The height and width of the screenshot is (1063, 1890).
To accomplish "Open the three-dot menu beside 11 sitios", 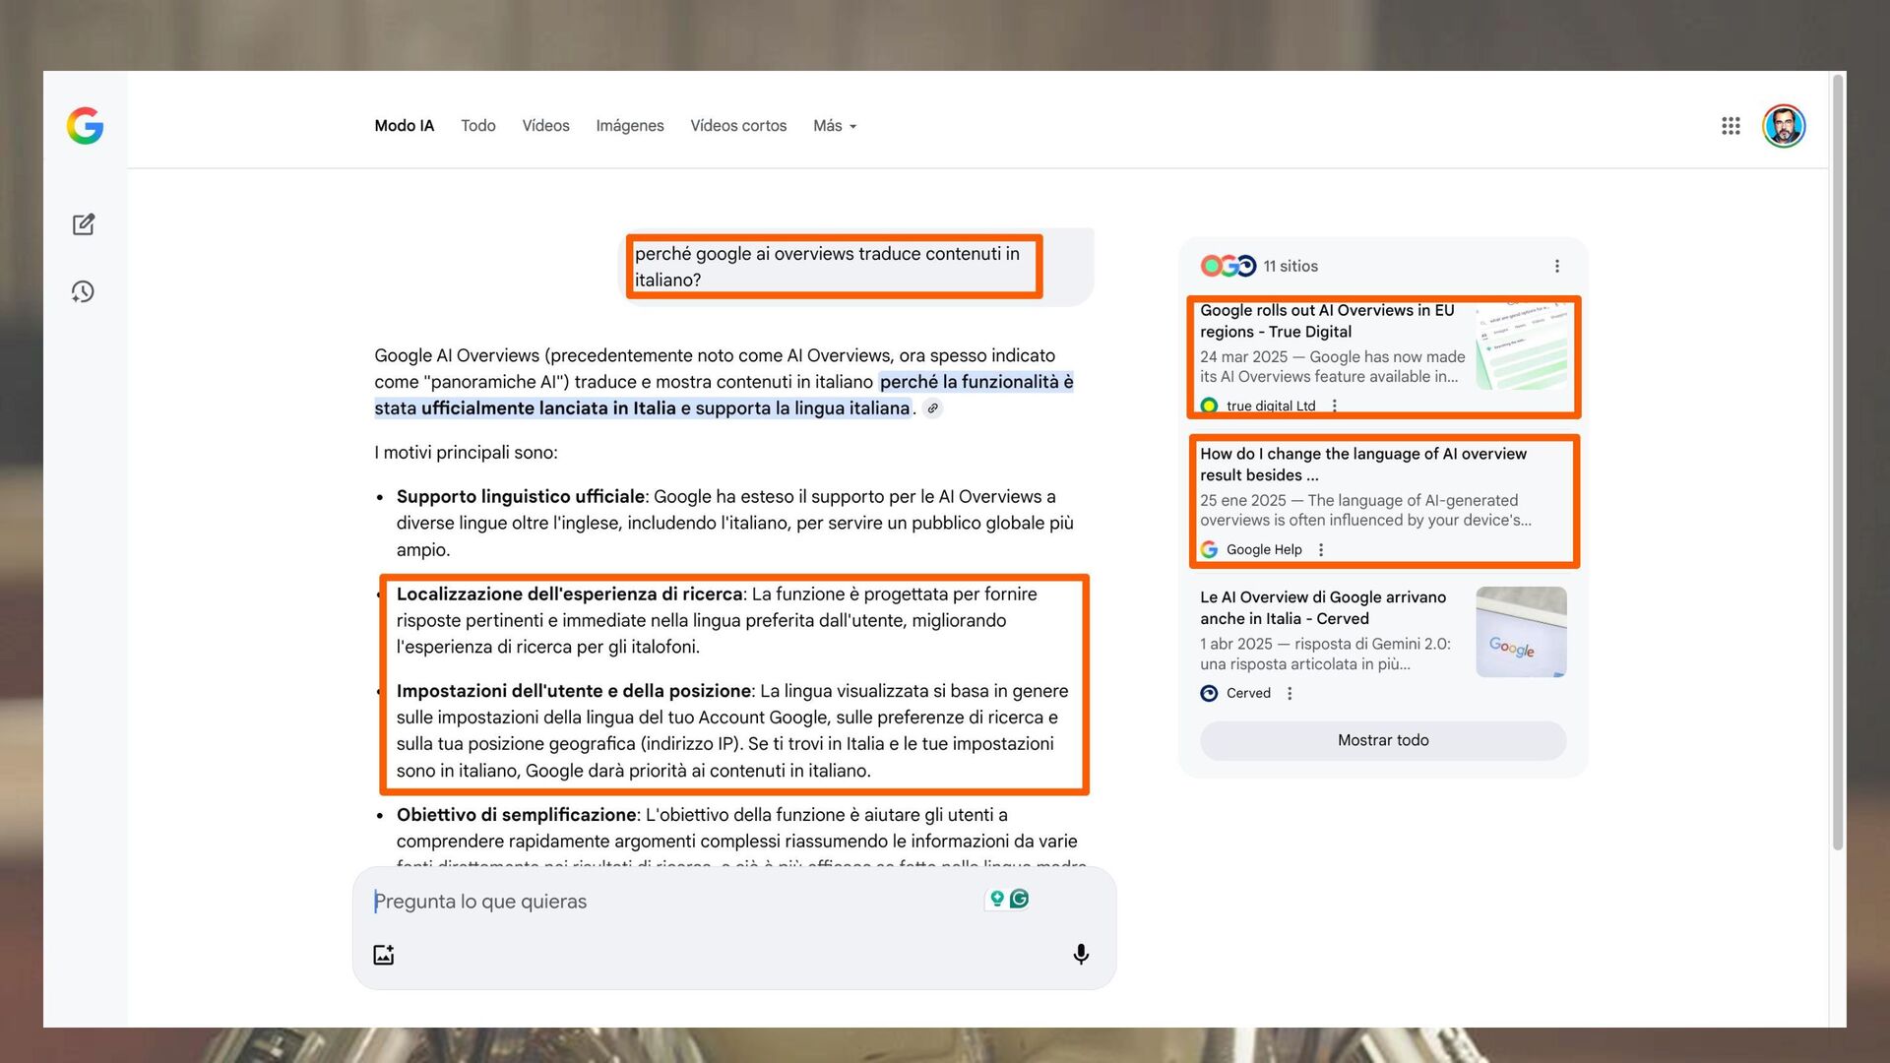I will 1556,266.
